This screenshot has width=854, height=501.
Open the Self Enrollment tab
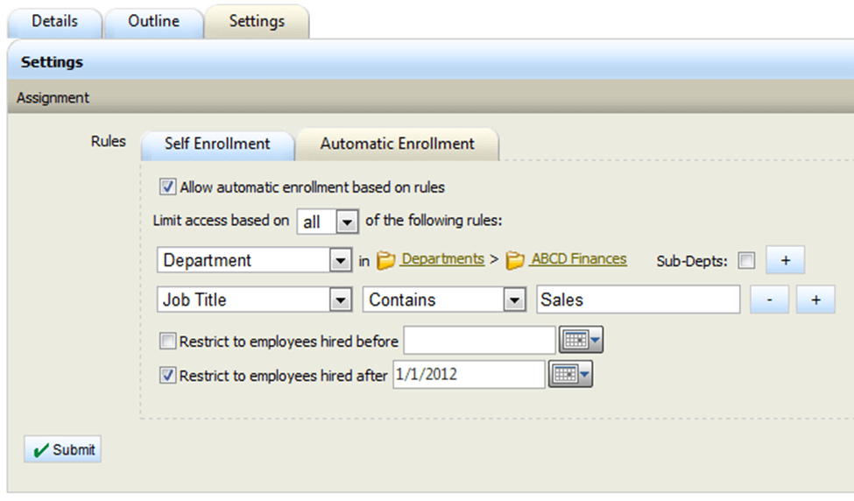[x=217, y=145]
